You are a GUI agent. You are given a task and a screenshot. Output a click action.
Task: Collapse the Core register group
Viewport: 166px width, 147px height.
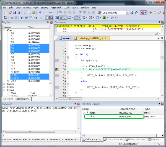tap(4, 31)
